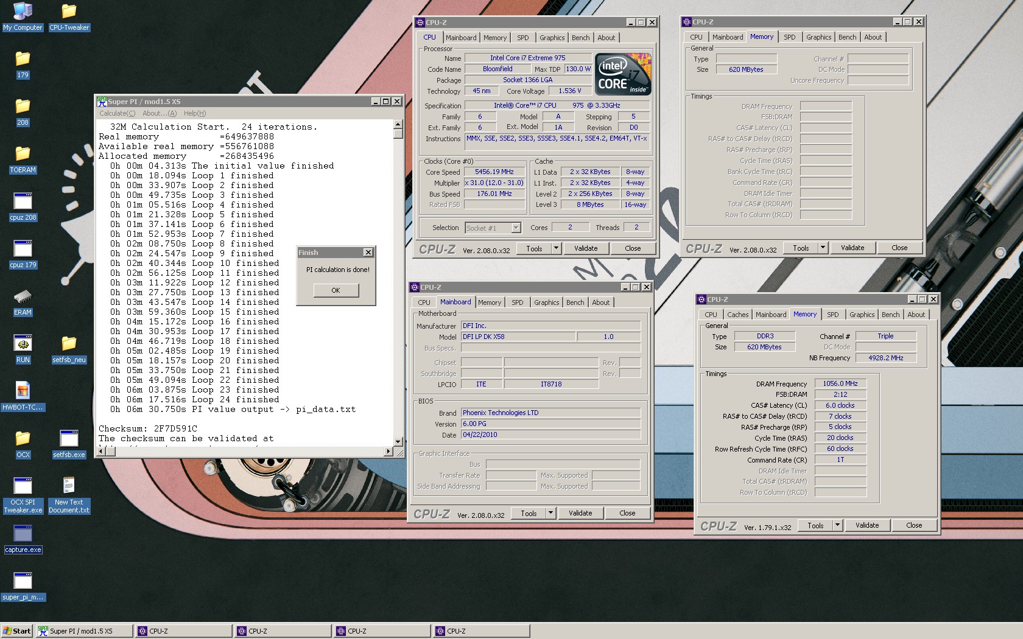
Task: Click Checksum: 2F7D591C line in Super PI
Action: [148, 428]
